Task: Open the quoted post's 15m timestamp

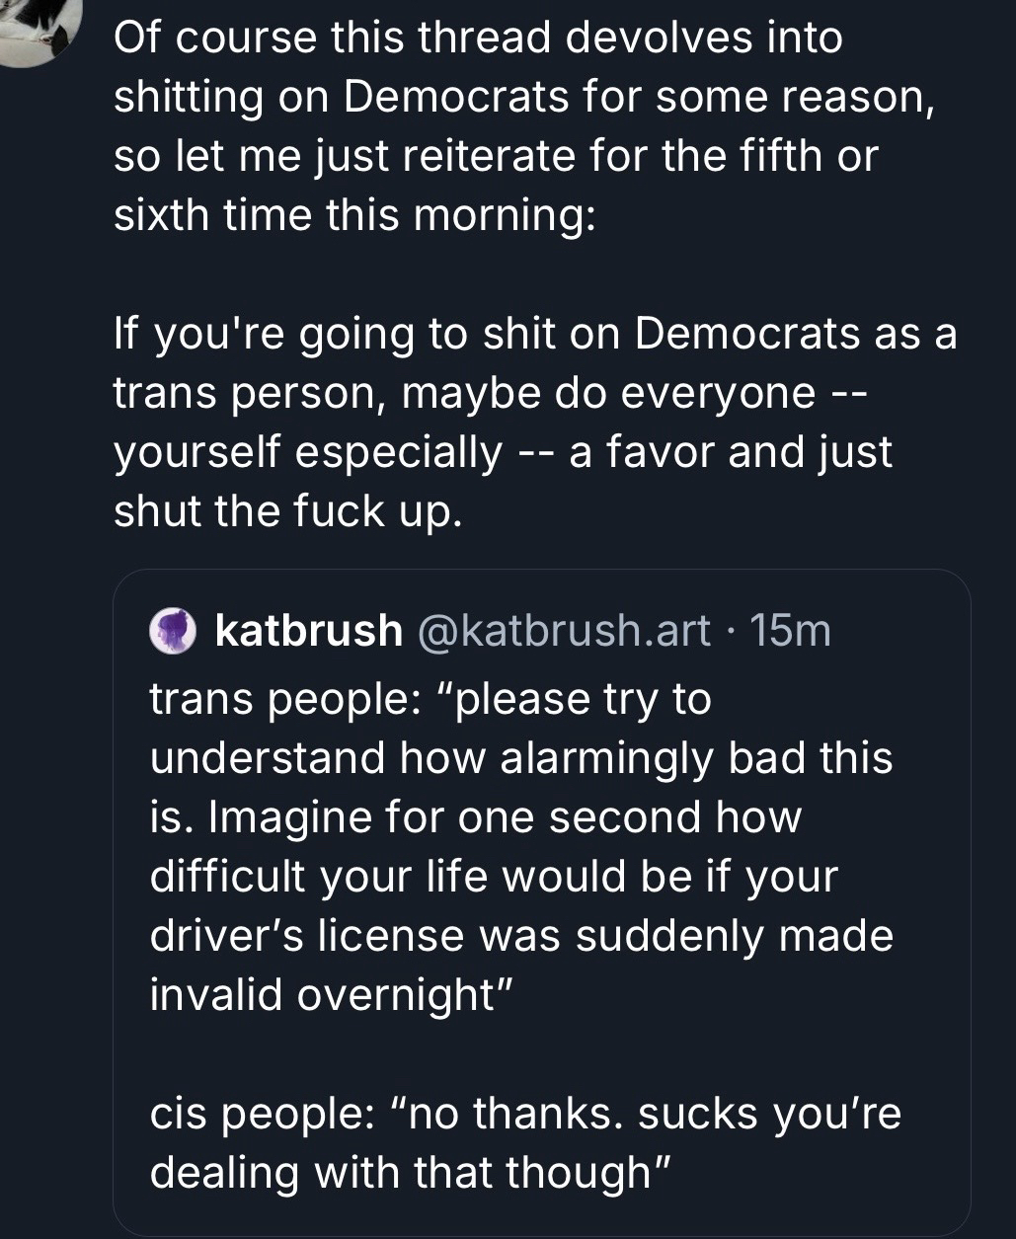Action: (x=790, y=631)
